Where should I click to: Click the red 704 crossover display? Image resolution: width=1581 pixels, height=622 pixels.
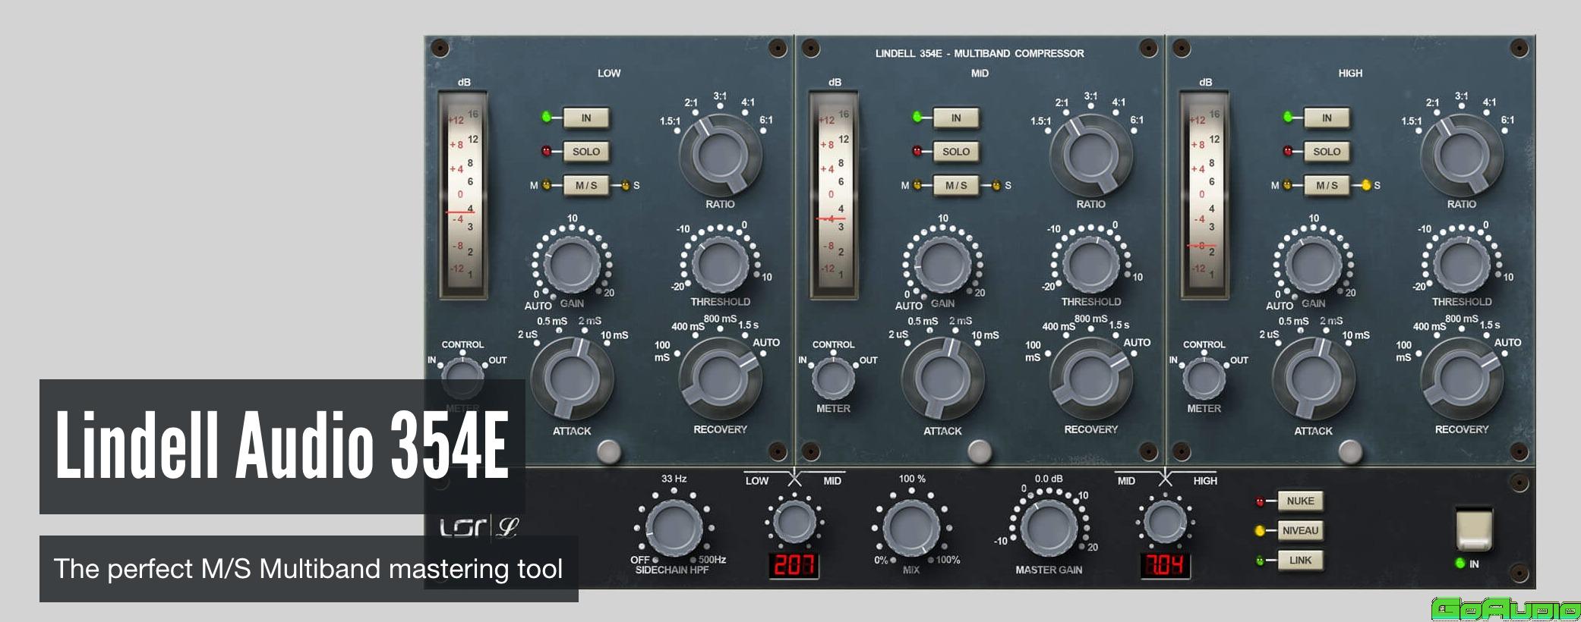(1165, 565)
